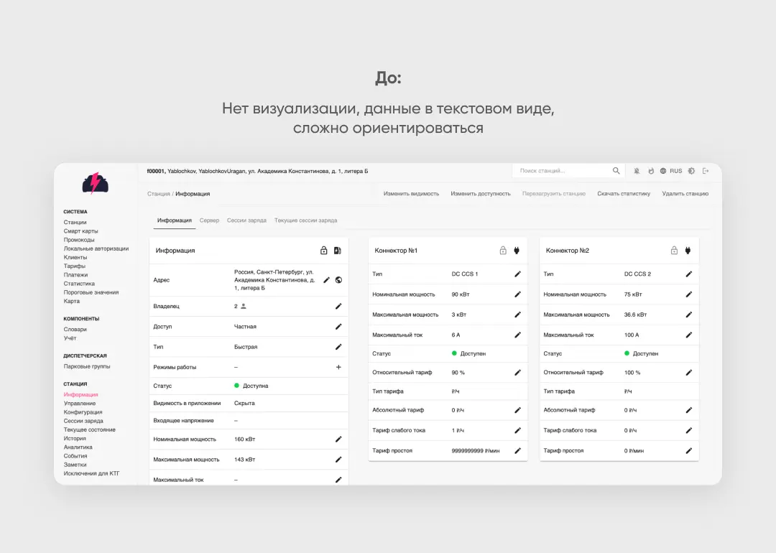Select the Информация tab
Screen dimensions: 776x553
(174, 220)
